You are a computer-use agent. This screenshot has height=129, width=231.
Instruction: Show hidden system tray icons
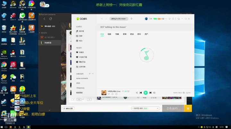click(199, 127)
